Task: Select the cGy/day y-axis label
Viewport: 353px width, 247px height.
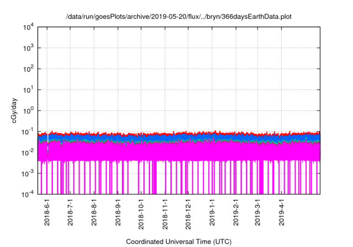Action: click(x=14, y=110)
